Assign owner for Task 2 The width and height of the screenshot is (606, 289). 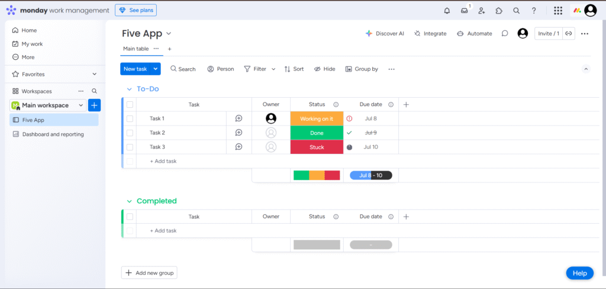coord(271,133)
